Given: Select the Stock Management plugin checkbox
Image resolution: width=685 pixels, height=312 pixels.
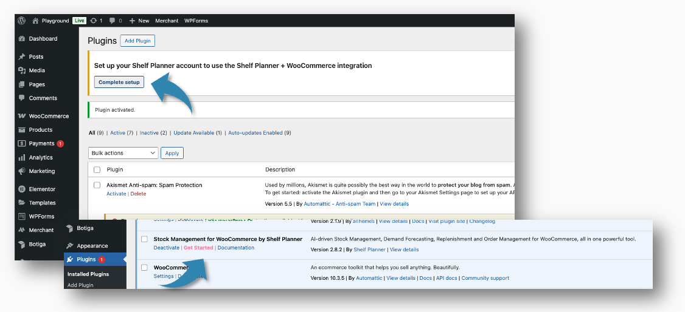Looking at the screenshot, I should click(145, 239).
